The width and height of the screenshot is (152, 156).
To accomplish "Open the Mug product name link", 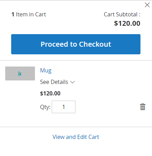I will coord(46,70).
